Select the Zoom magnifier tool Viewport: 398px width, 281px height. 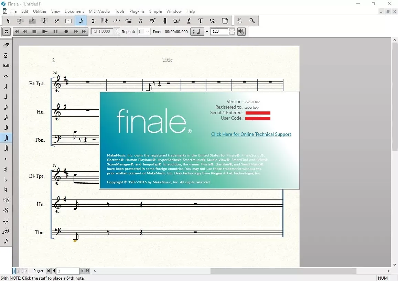(x=252, y=21)
